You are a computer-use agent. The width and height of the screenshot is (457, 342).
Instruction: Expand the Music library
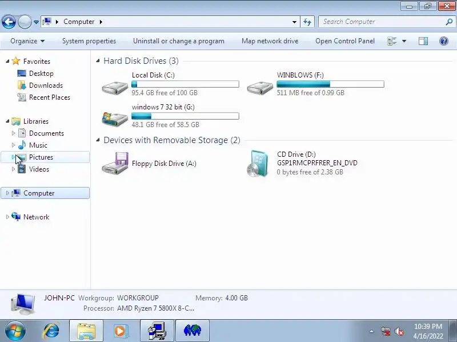(13, 145)
